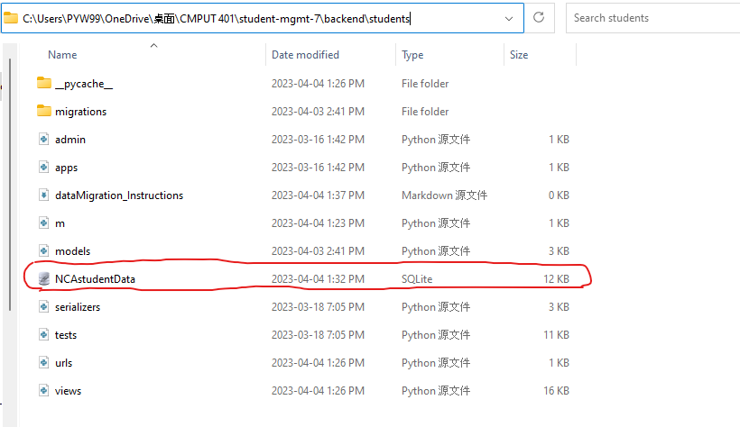Click the left pane vertical scrollbar
This screenshot has width=740, height=427.
[11, 180]
